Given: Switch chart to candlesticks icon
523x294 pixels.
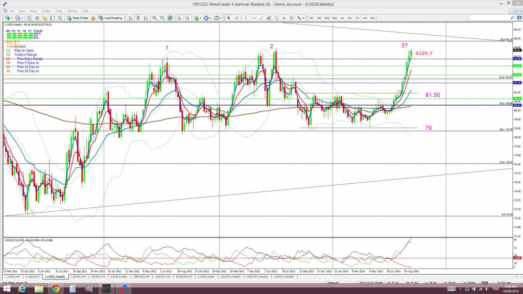Looking at the screenshot, I should tap(138, 18).
